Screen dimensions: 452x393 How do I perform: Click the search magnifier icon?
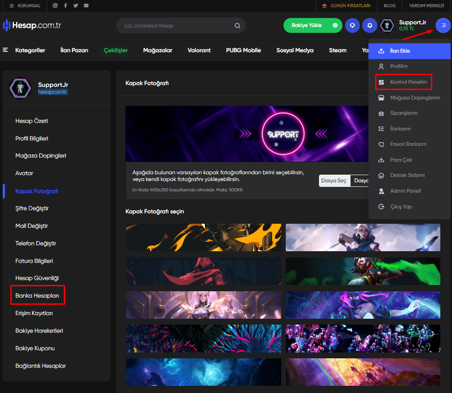pyautogui.click(x=237, y=26)
